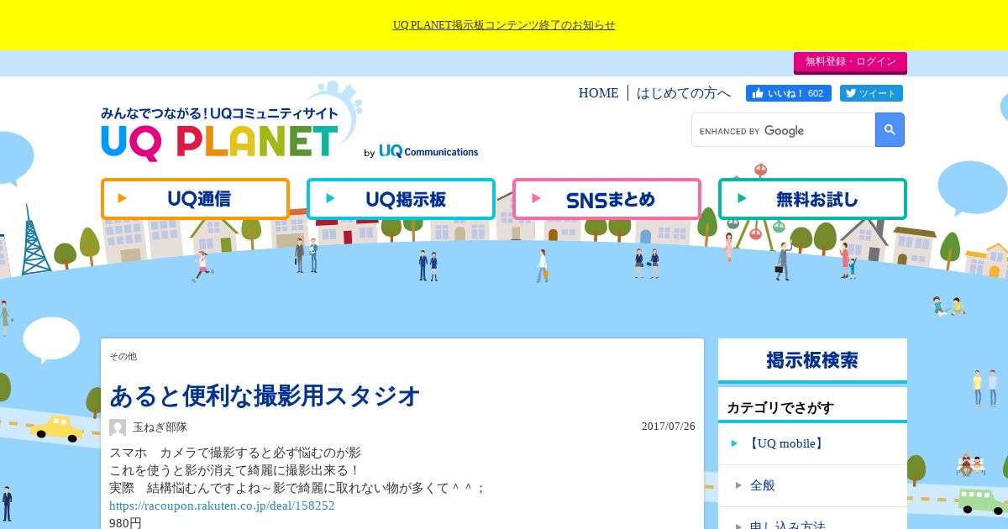Click the arrow beside 【UQ mobile】
This screenshot has height=529, width=1008.
point(734,443)
